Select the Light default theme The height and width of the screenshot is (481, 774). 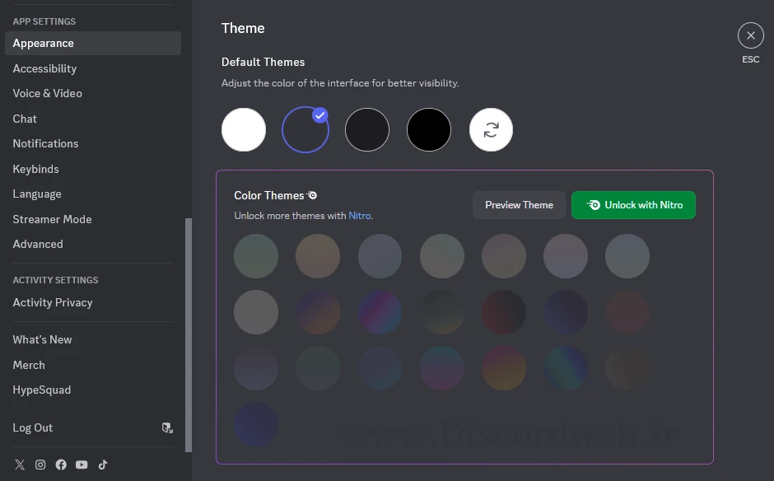coord(244,130)
